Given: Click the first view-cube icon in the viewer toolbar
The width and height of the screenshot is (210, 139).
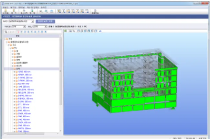Looking at the screenshot, I should click(x=78, y=31).
